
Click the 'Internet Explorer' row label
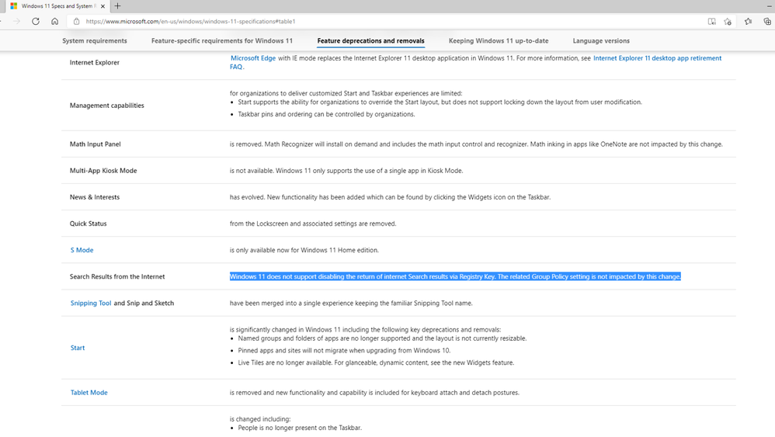click(x=95, y=63)
